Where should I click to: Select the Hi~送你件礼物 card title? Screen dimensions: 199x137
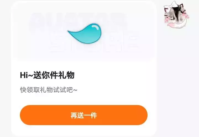(47, 75)
